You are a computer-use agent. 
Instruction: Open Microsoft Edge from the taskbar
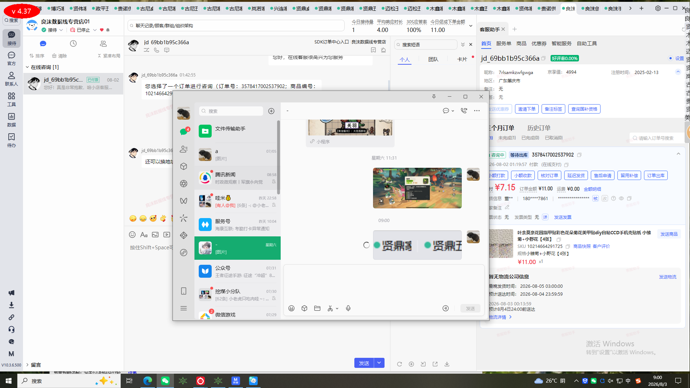148,381
